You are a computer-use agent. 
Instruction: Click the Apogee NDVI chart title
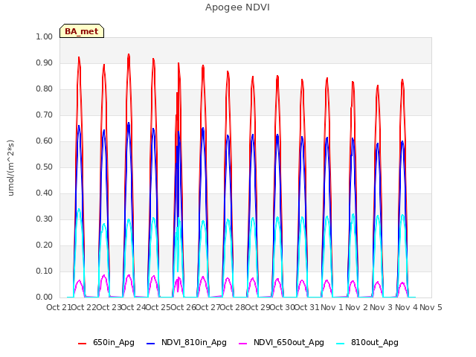click(237, 7)
